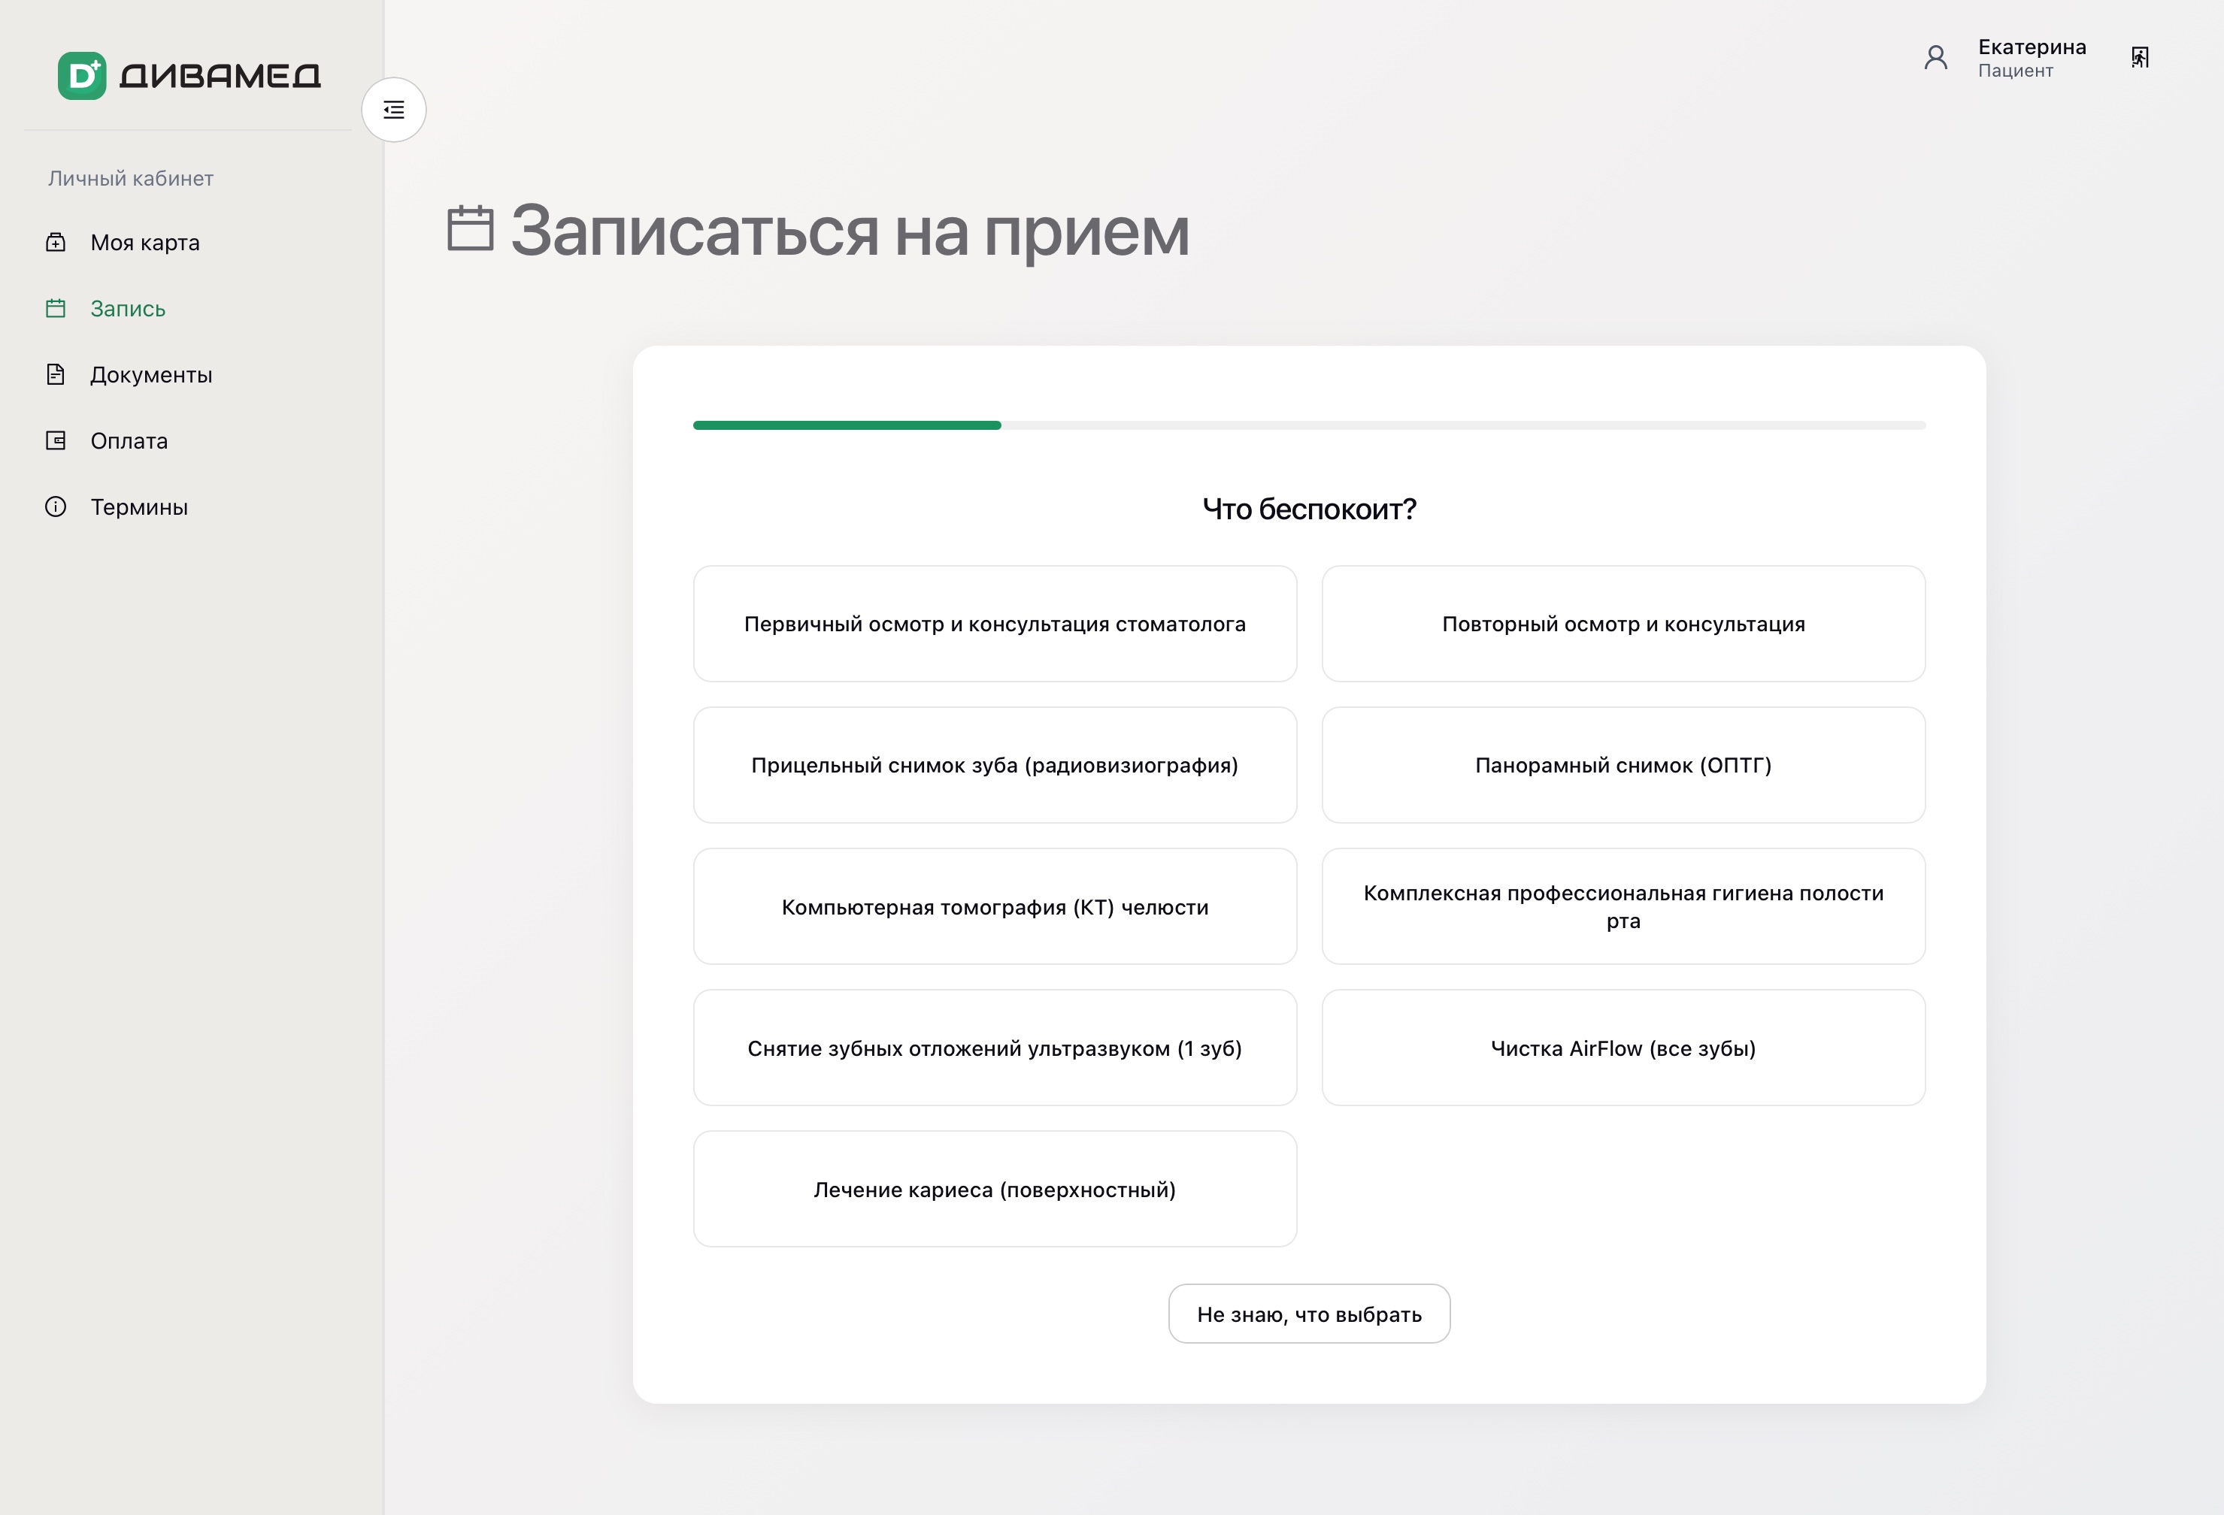Open Оплата section in the sidebar

tap(129, 441)
